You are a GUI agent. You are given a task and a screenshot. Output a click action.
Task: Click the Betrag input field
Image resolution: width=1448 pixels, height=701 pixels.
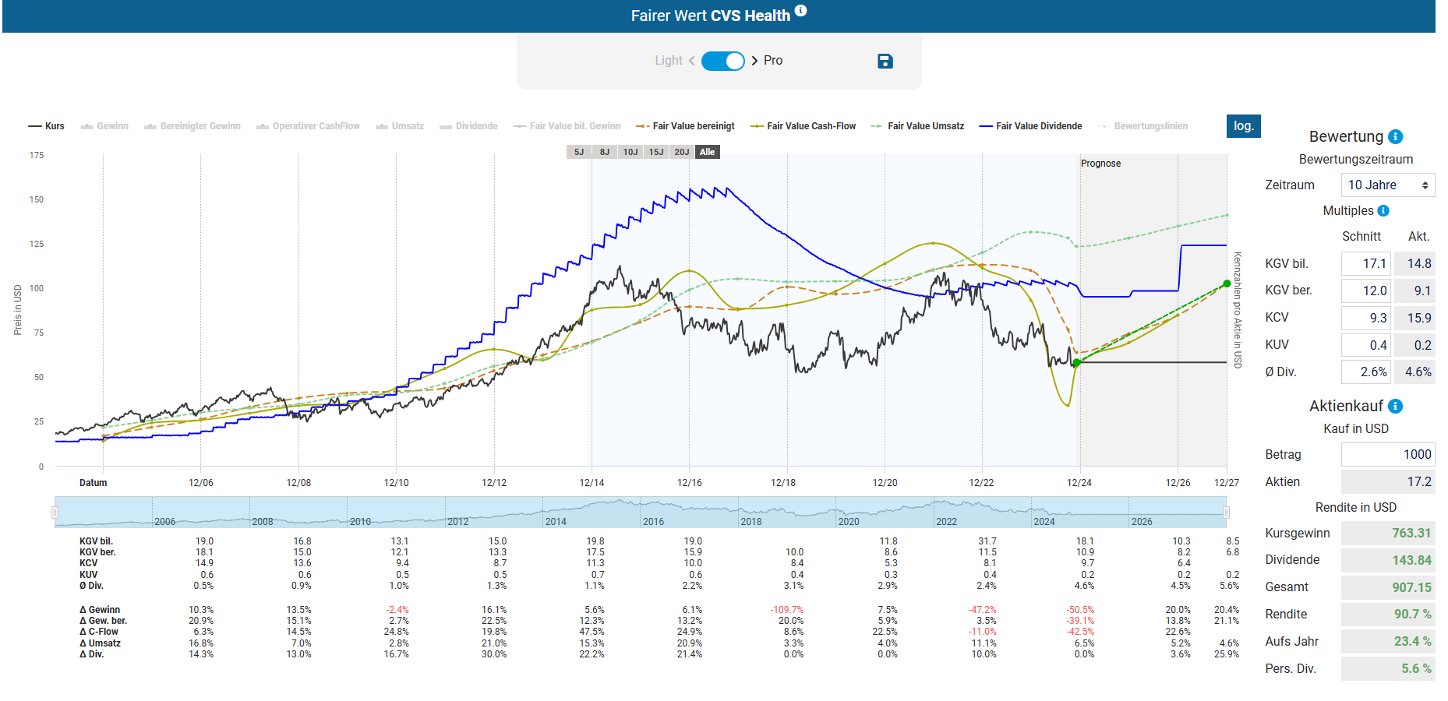pyautogui.click(x=1387, y=454)
